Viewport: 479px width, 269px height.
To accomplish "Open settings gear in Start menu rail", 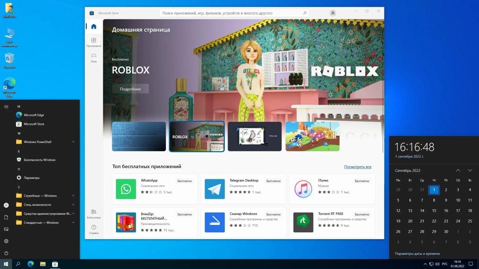I will [6, 241].
